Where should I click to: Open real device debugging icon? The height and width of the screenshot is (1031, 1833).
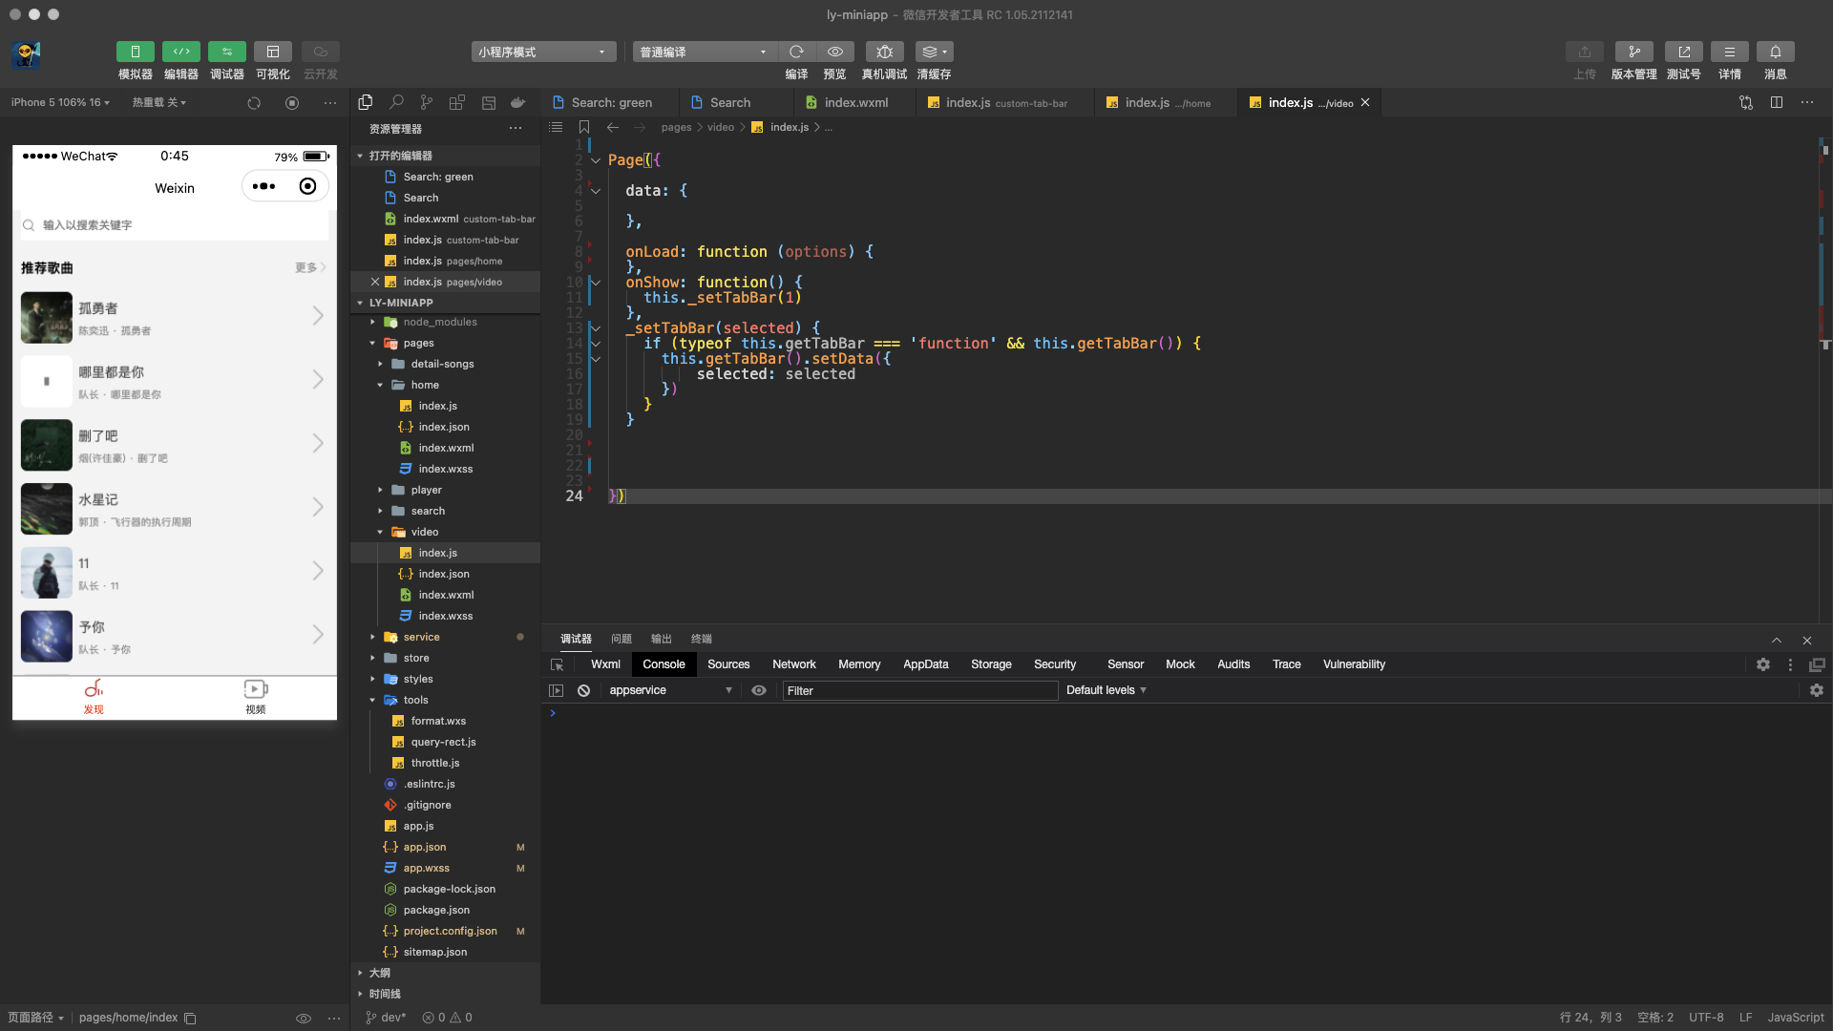[x=884, y=52]
